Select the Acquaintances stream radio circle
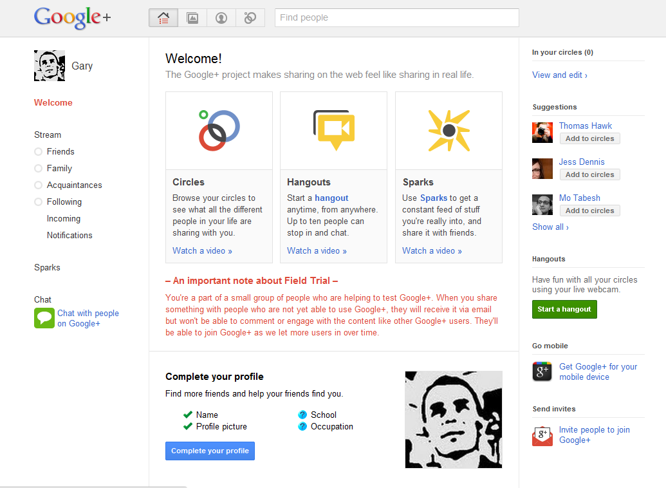This screenshot has height=488, width=666. (x=38, y=185)
